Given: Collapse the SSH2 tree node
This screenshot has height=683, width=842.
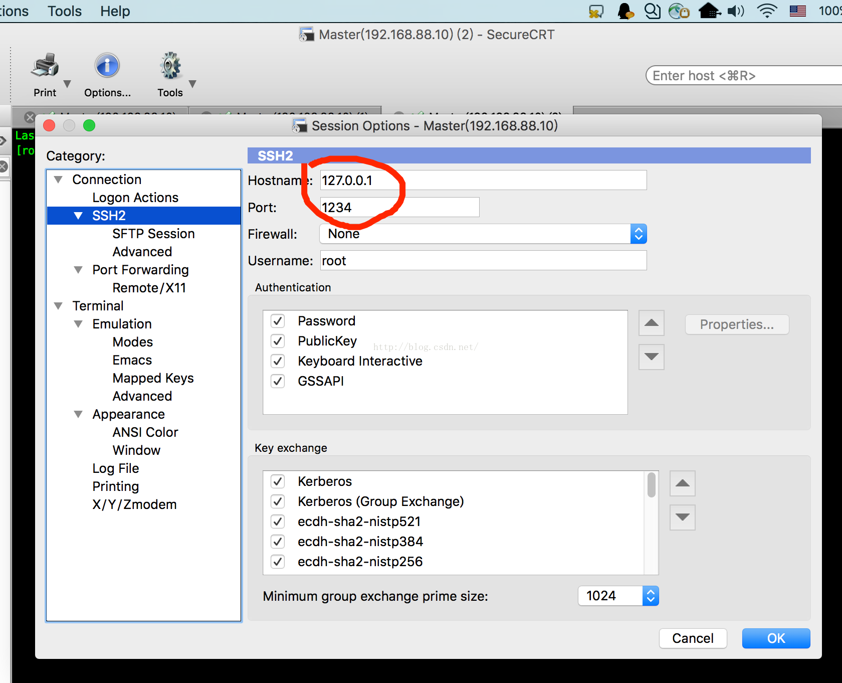Looking at the screenshot, I should click(78, 216).
